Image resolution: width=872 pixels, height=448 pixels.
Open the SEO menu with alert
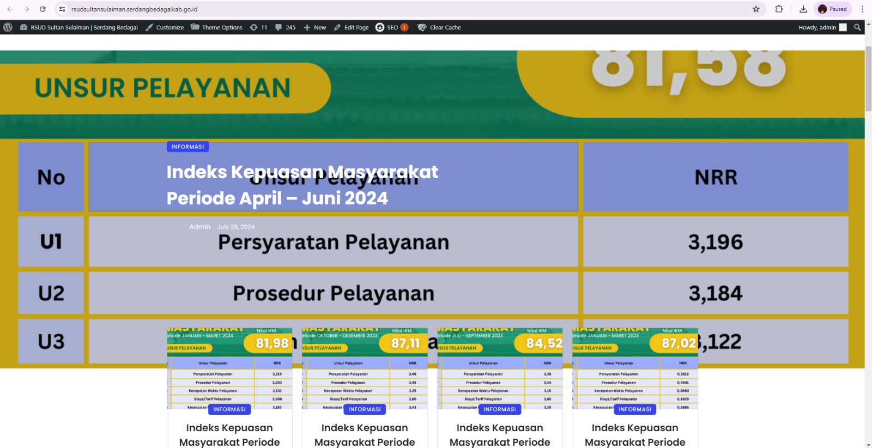(391, 27)
